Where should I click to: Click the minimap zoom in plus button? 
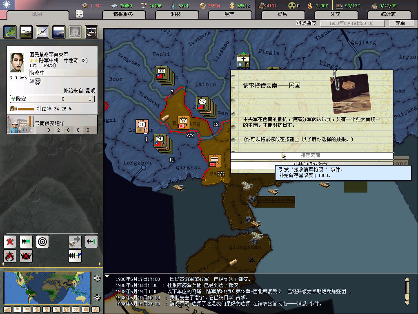coord(97,278)
